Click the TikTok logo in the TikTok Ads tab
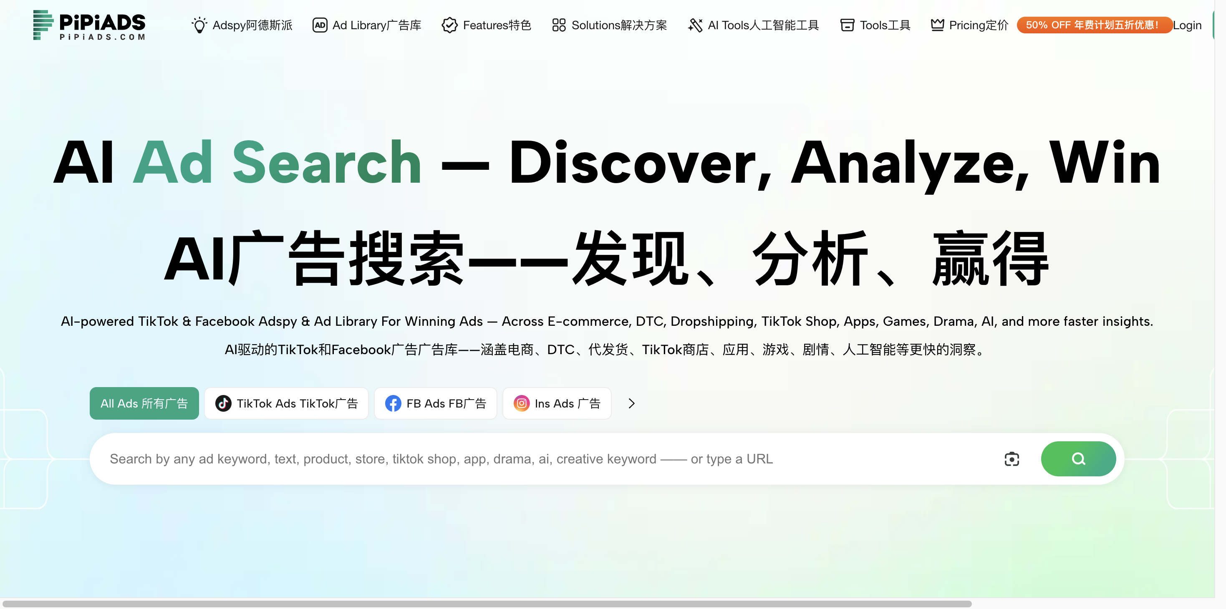 (x=223, y=403)
